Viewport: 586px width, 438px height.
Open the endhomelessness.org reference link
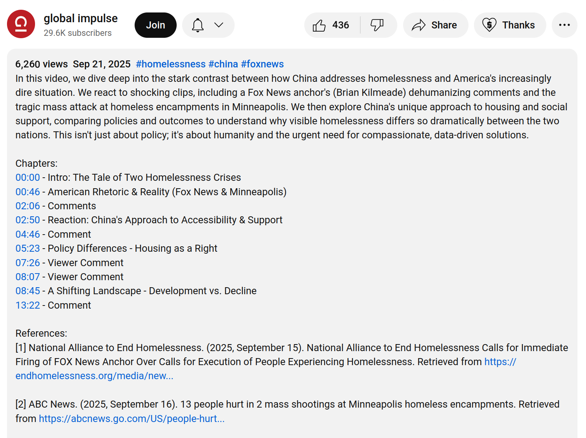click(94, 376)
